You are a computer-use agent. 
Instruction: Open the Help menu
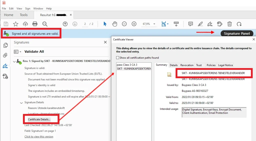tap(49, 8)
